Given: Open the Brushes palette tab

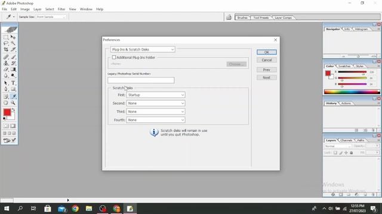Looking at the screenshot, I should (242, 18).
